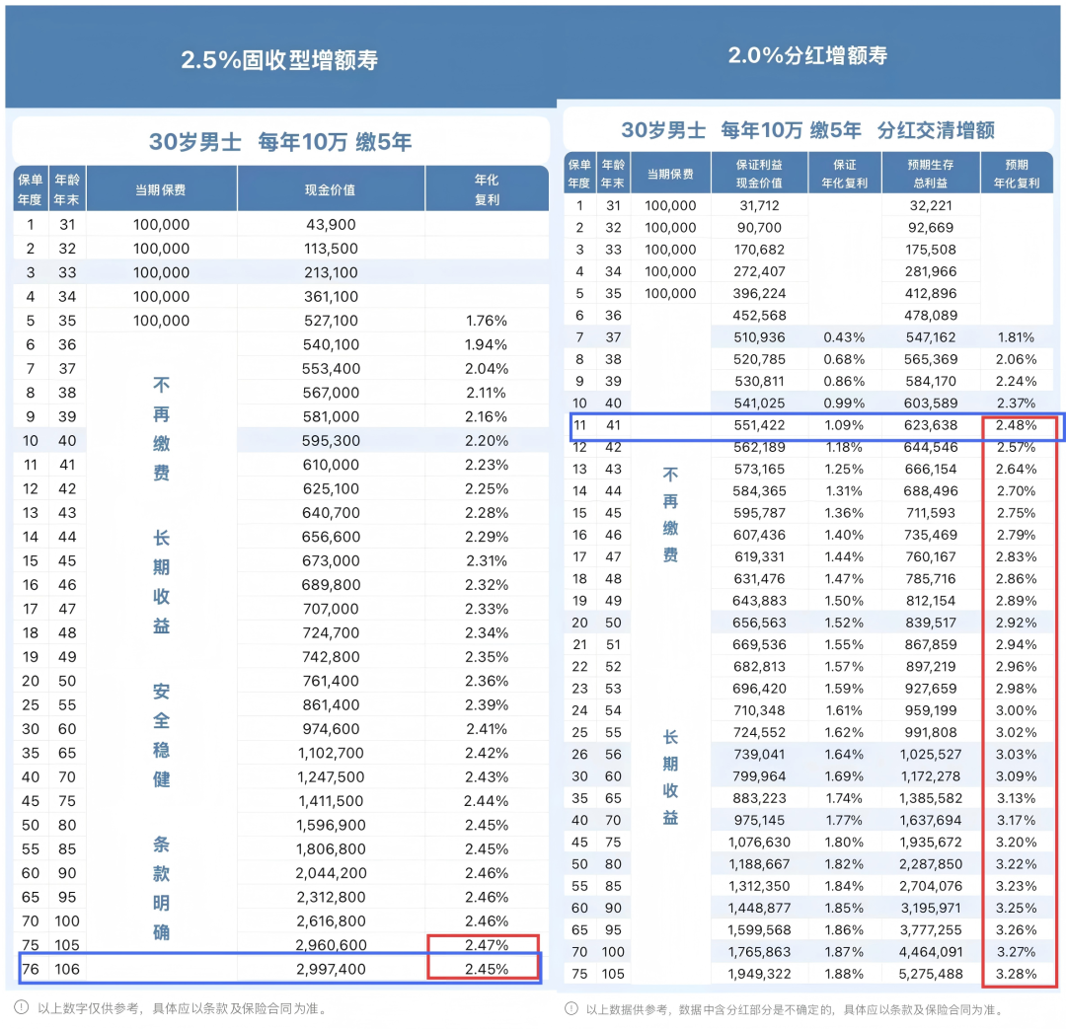Click the right subtitle ending in 分红交清增额

coord(807,130)
